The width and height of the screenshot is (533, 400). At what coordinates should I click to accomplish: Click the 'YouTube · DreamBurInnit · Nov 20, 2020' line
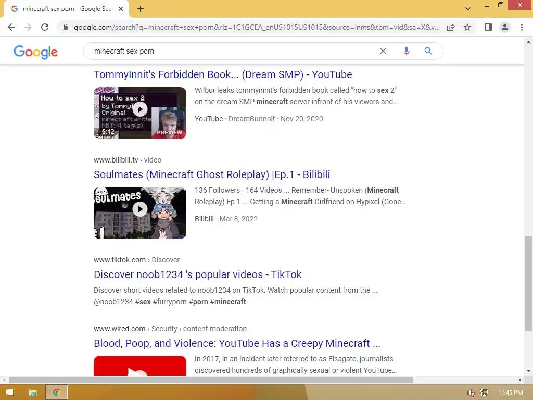[259, 119]
